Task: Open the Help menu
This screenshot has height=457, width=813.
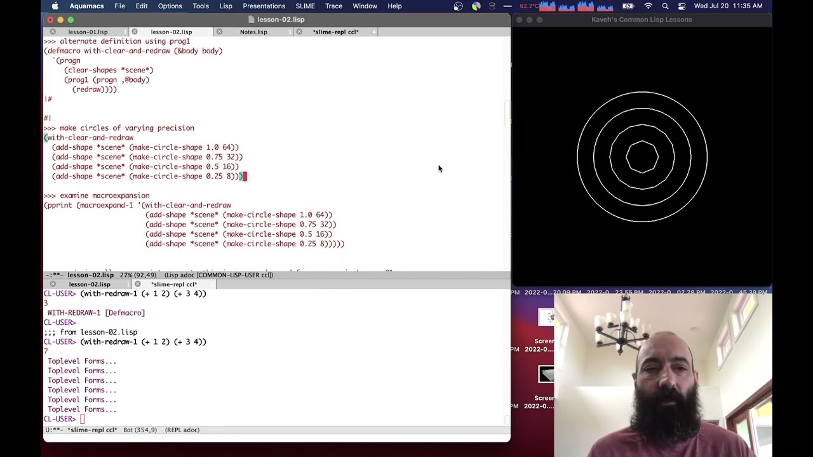Action: pos(394,6)
